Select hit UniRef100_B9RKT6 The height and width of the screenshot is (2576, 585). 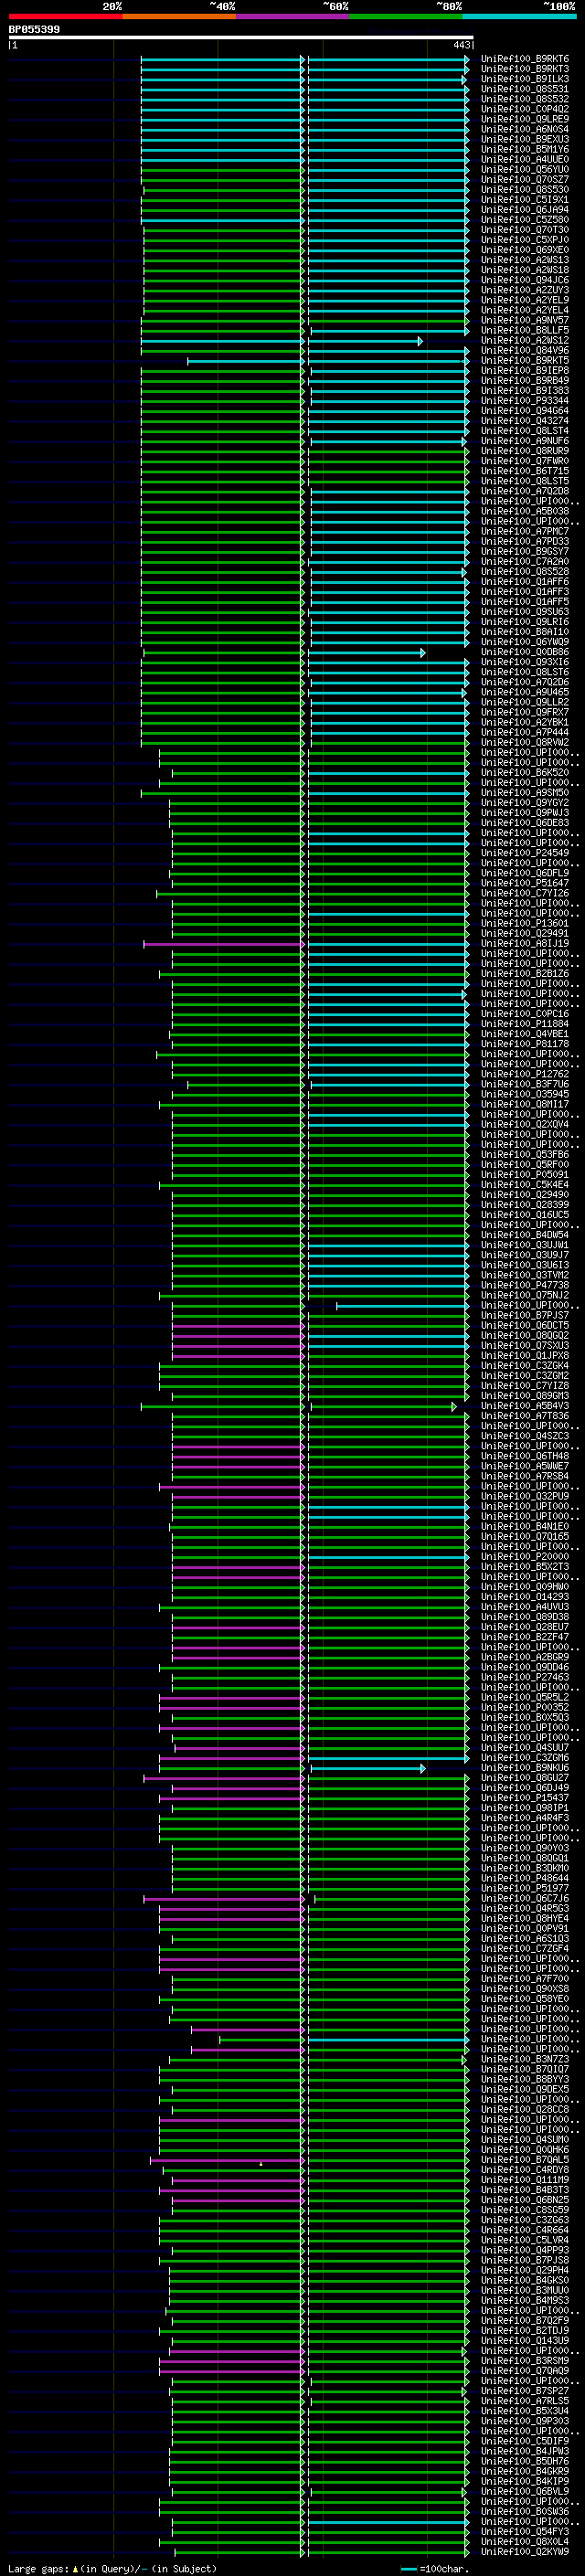tap(525, 59)
